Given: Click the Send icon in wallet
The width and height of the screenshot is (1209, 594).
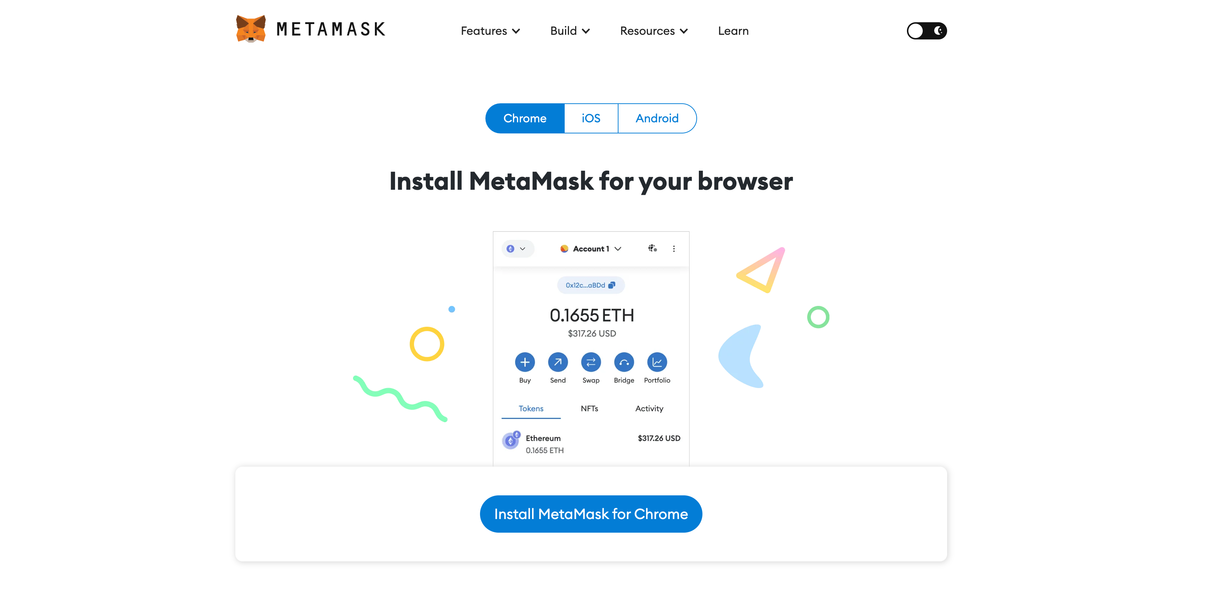Looking at the screenshot, I should [558, 362].
